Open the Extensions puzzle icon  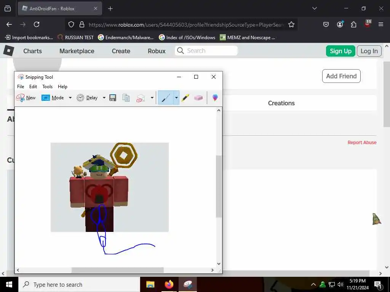353,24
